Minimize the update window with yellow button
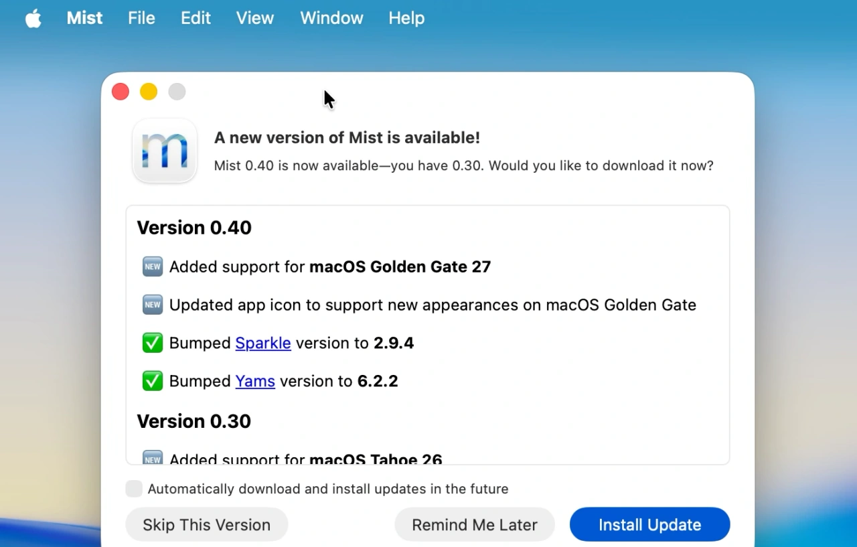857x547 pixels. point(149,92)
